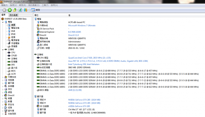Viewport: 205px width, 117px height.
Task: Switch to the 我的最愛 tab
Action: [x=13, y=15]
